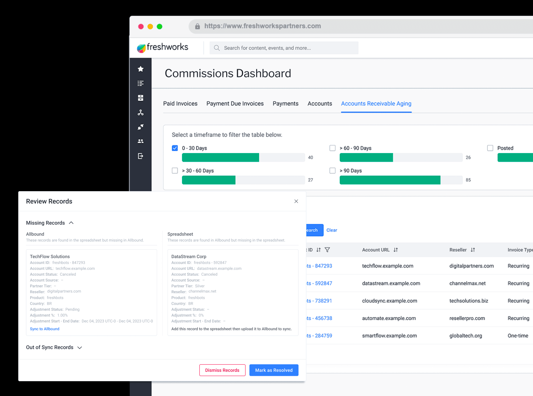Click the > 60 - 90 Days progress bar

point(401,157)
